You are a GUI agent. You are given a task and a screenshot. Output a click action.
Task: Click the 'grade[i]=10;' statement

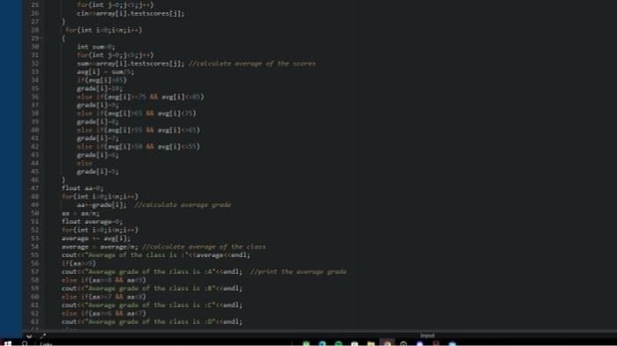pyautogui.click(x=100, y=88)
